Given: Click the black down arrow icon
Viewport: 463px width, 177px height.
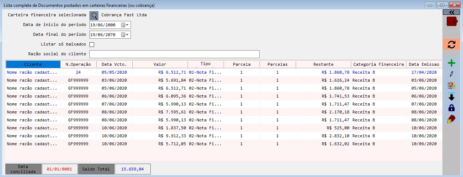Looking at the screenshot, I should [x=451, y=96].
